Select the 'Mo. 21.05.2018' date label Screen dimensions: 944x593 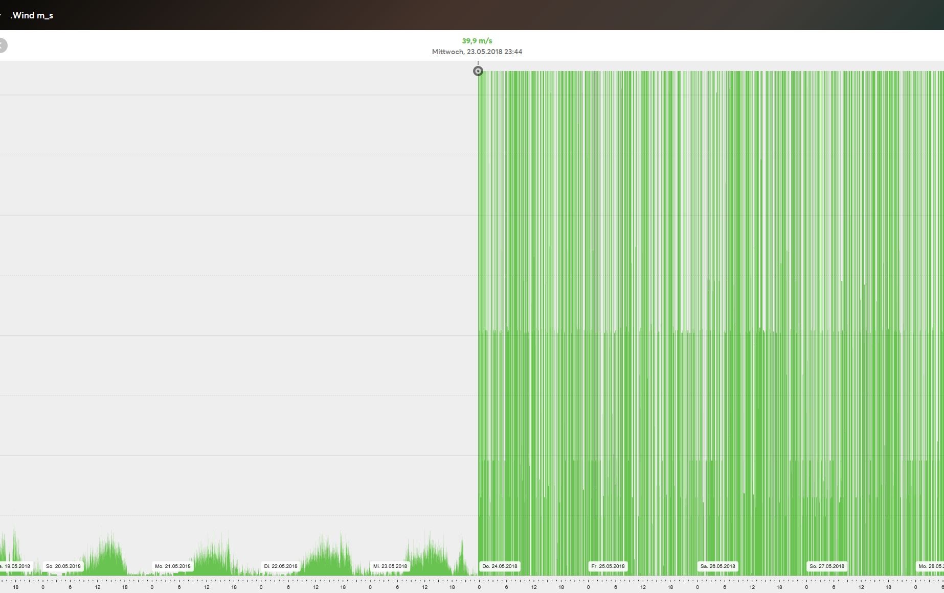[x=173, y=566]
